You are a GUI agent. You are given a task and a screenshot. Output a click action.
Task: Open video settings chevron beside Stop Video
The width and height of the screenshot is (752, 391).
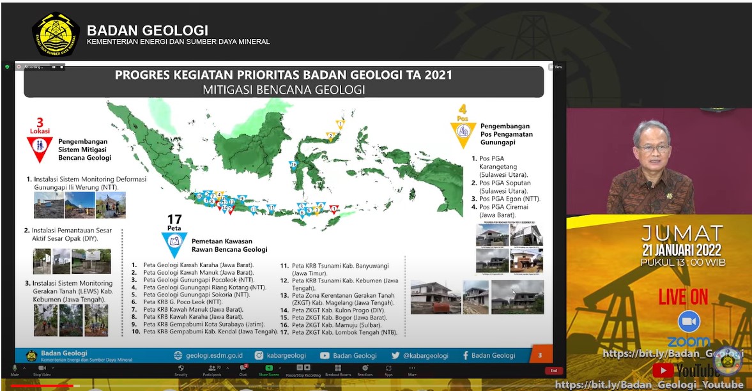53,369
